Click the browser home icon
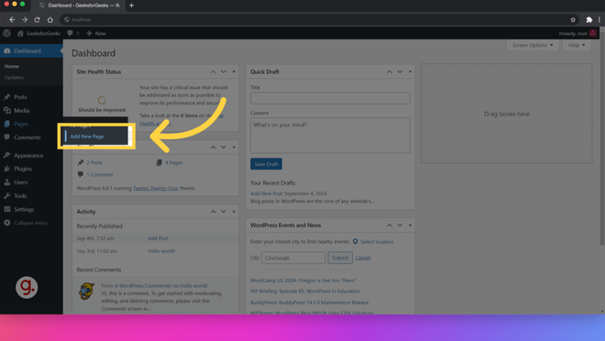 coord(50,19)
